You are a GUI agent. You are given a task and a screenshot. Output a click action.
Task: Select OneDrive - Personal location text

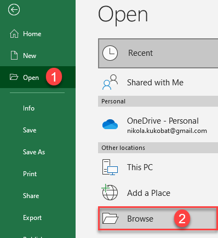[163, 121]
